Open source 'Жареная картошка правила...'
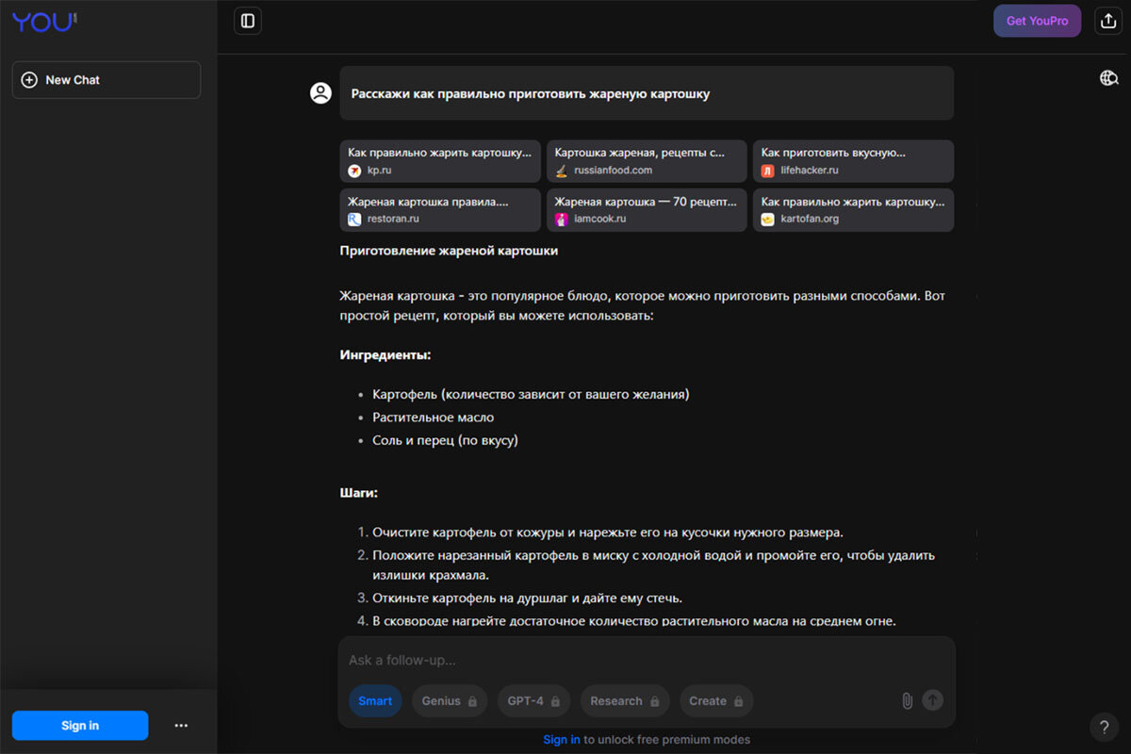1131x754 pixels. [x=440, y=209]
